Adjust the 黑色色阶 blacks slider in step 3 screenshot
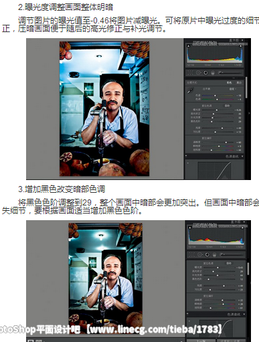 [220, 279]
